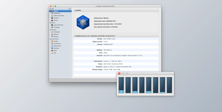Click the 'Advanced' sidebar section header

53,30
